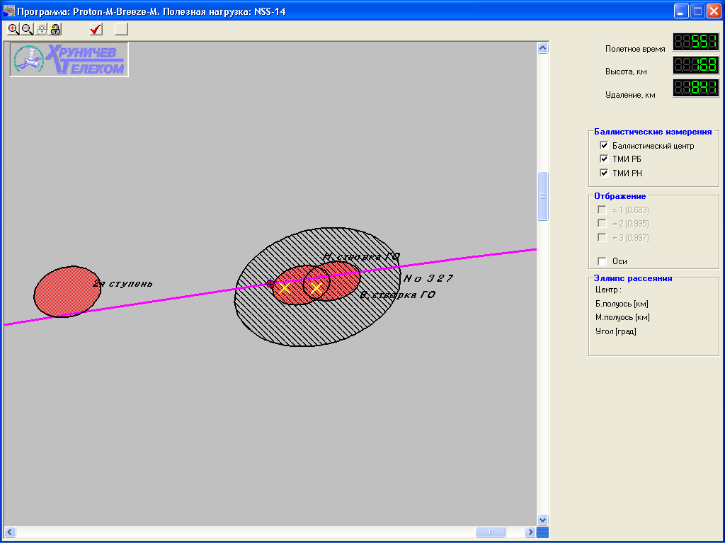Click the Хруничев Телеком logo
Image resolution: width=725 pixels, height=543 pixels.
(x=69, y=59)
